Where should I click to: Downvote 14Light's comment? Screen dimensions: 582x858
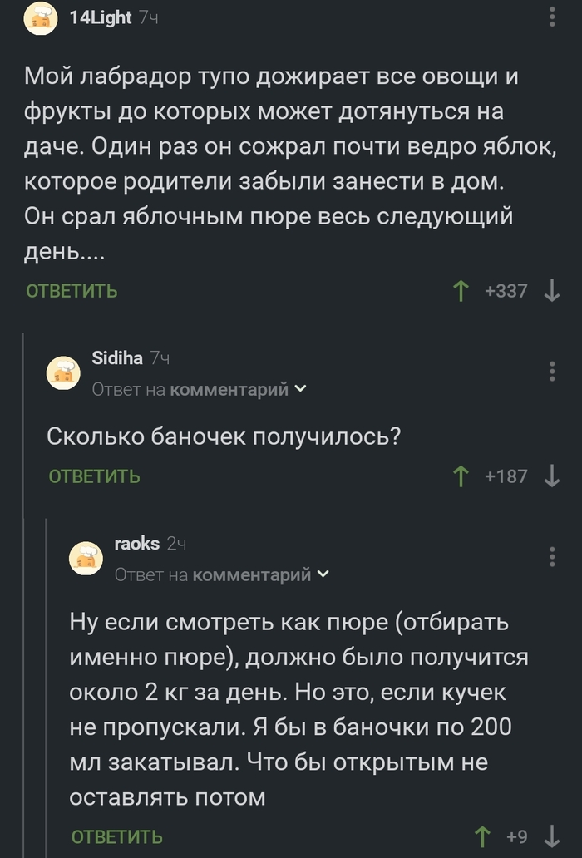(x=551, y=291)
